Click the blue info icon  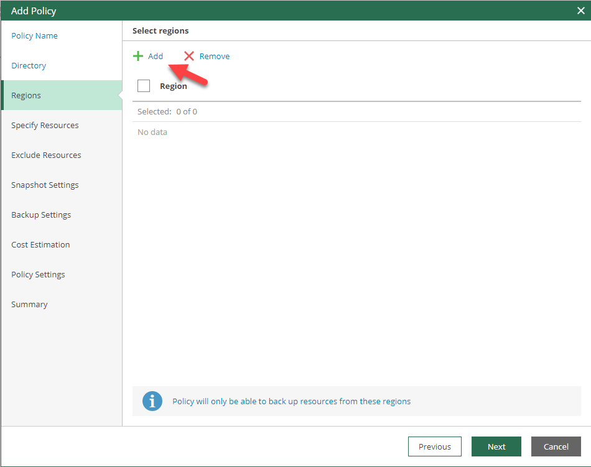(152, 401)
